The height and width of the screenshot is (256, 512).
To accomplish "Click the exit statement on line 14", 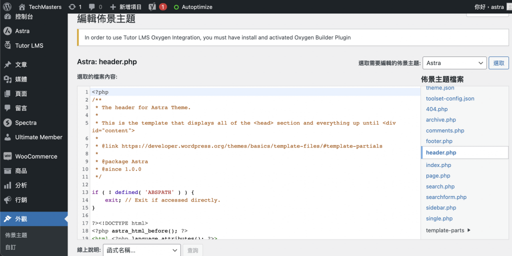I will [x=112, y=200].
